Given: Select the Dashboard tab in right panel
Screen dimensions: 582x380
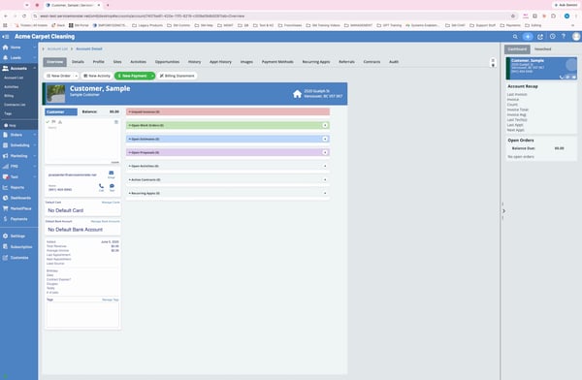Looking at the screenshot, I should tap(517, 49).
